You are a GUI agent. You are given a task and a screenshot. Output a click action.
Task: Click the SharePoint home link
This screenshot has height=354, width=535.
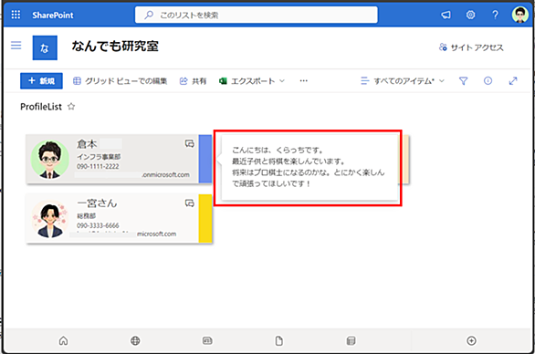point(53,15)
